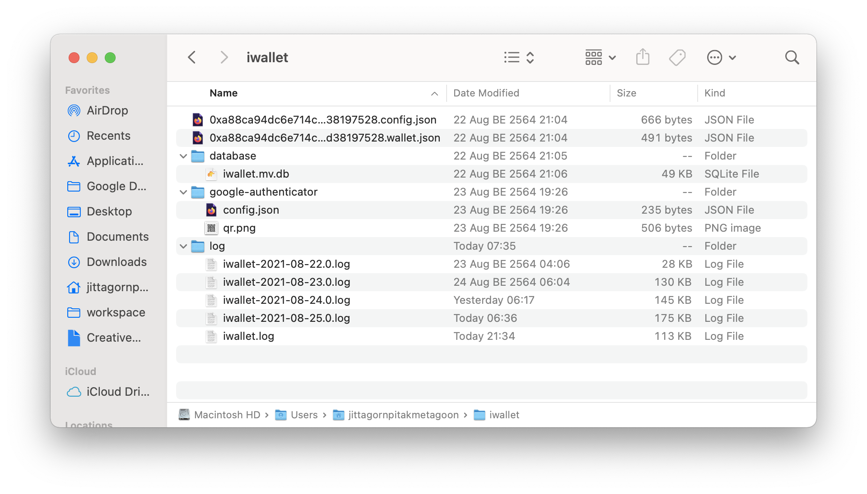The height and width of the screenshot is (494, 867).
Task: Click the 'Today 21:34' date cell
Action: (484, 336)
